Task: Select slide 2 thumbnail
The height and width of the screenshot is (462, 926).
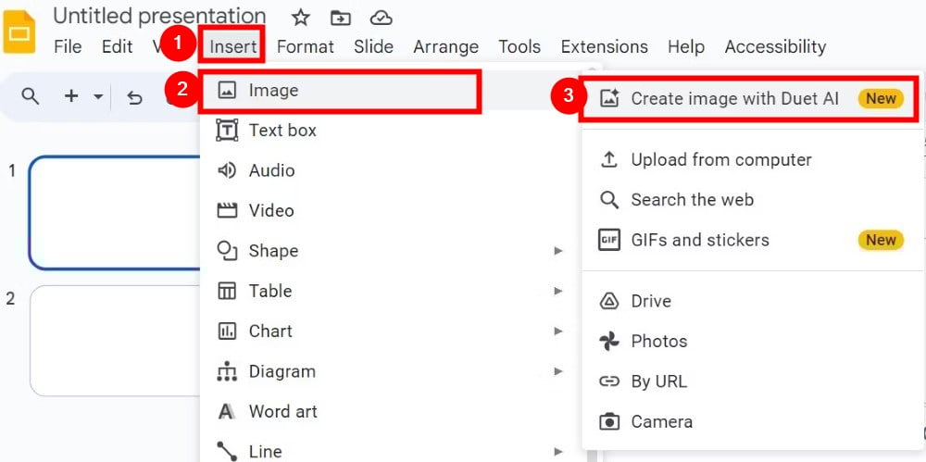Action: pyautogui.click(x=116, y=341)
